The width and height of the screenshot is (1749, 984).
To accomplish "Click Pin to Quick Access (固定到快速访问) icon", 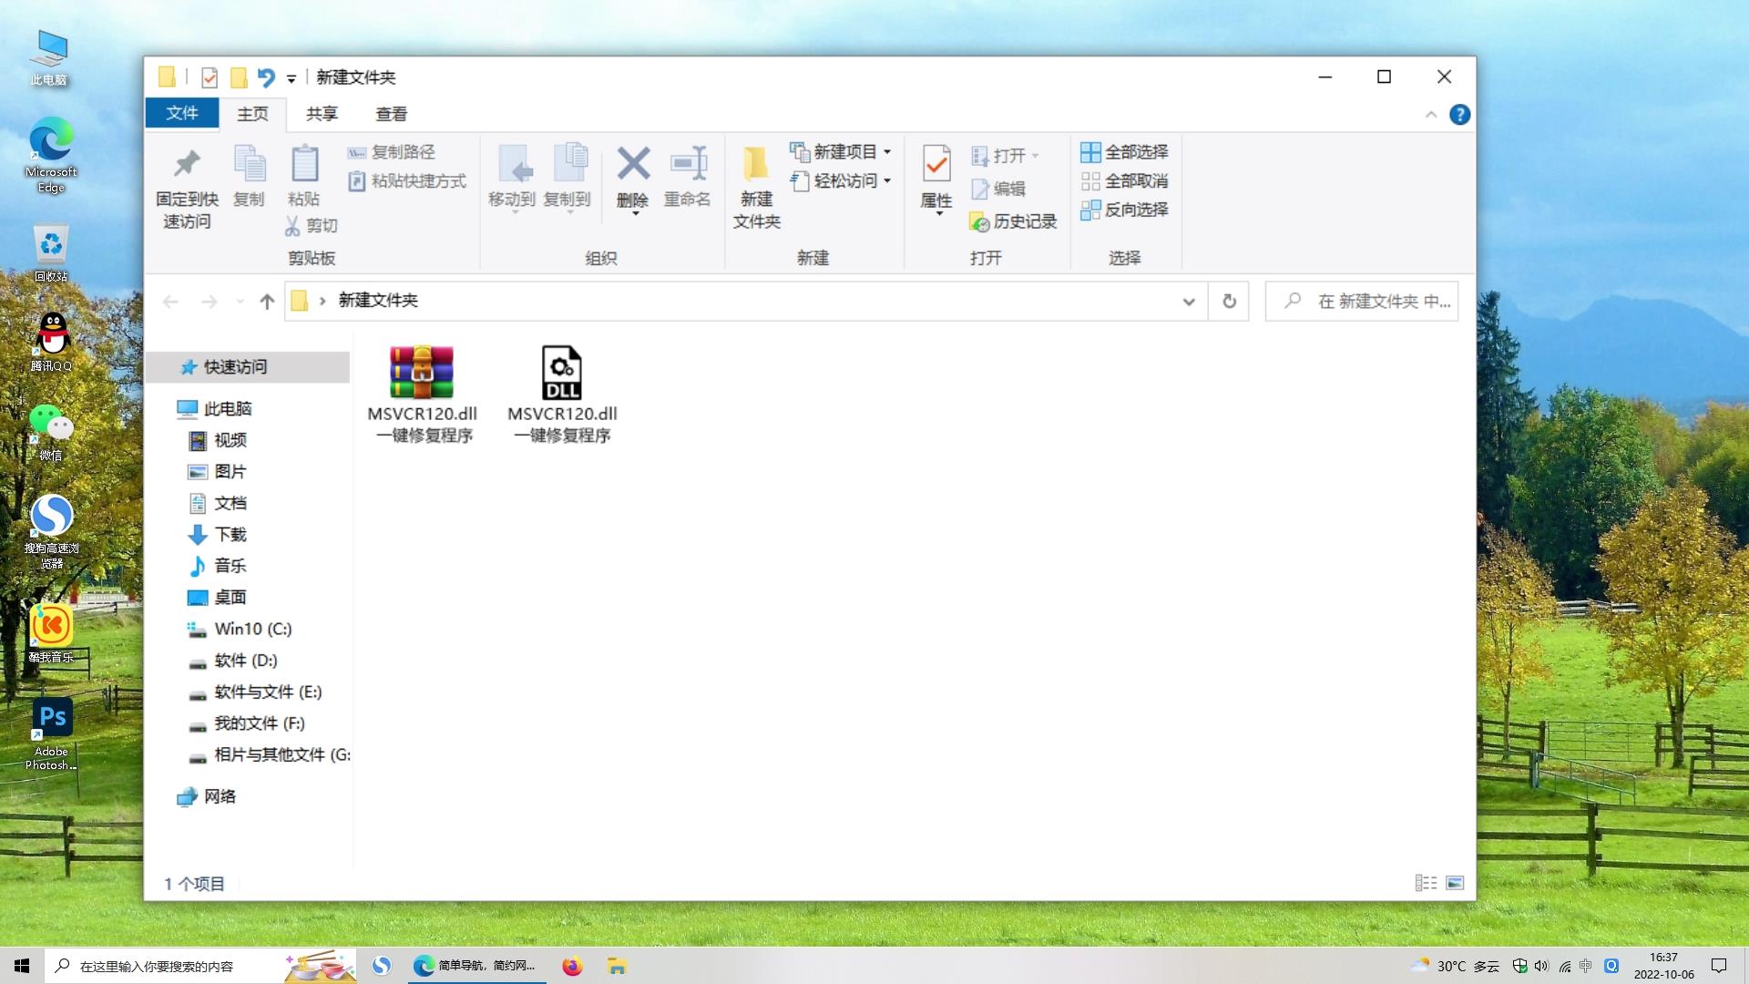I will tap(187, 165).
